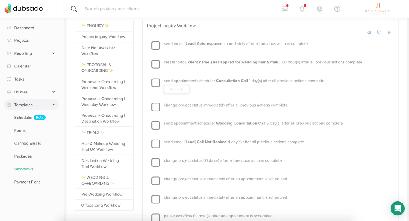409x221 pixels.
Task: Click the Dubsado logo
Action: click(x=24, y=8)
